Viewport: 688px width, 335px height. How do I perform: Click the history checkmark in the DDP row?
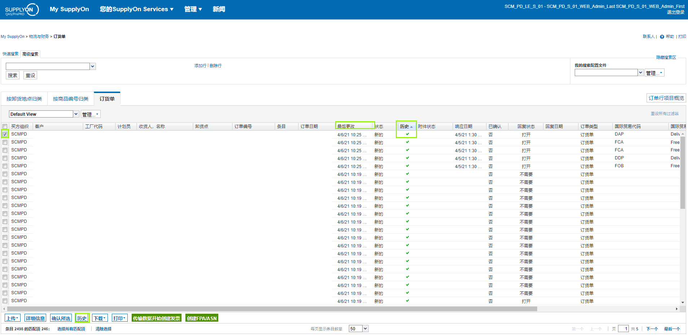(x=407, y=158)
